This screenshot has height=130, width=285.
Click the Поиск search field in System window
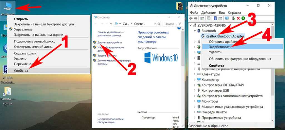click(170, 24)
